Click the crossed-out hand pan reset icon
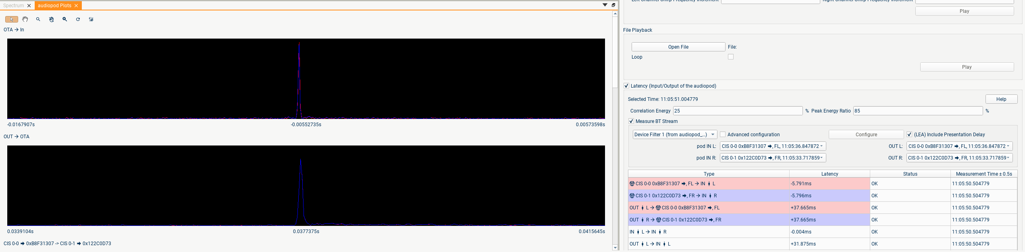This screenshot has width=1025, height=252. pos(52,19)
